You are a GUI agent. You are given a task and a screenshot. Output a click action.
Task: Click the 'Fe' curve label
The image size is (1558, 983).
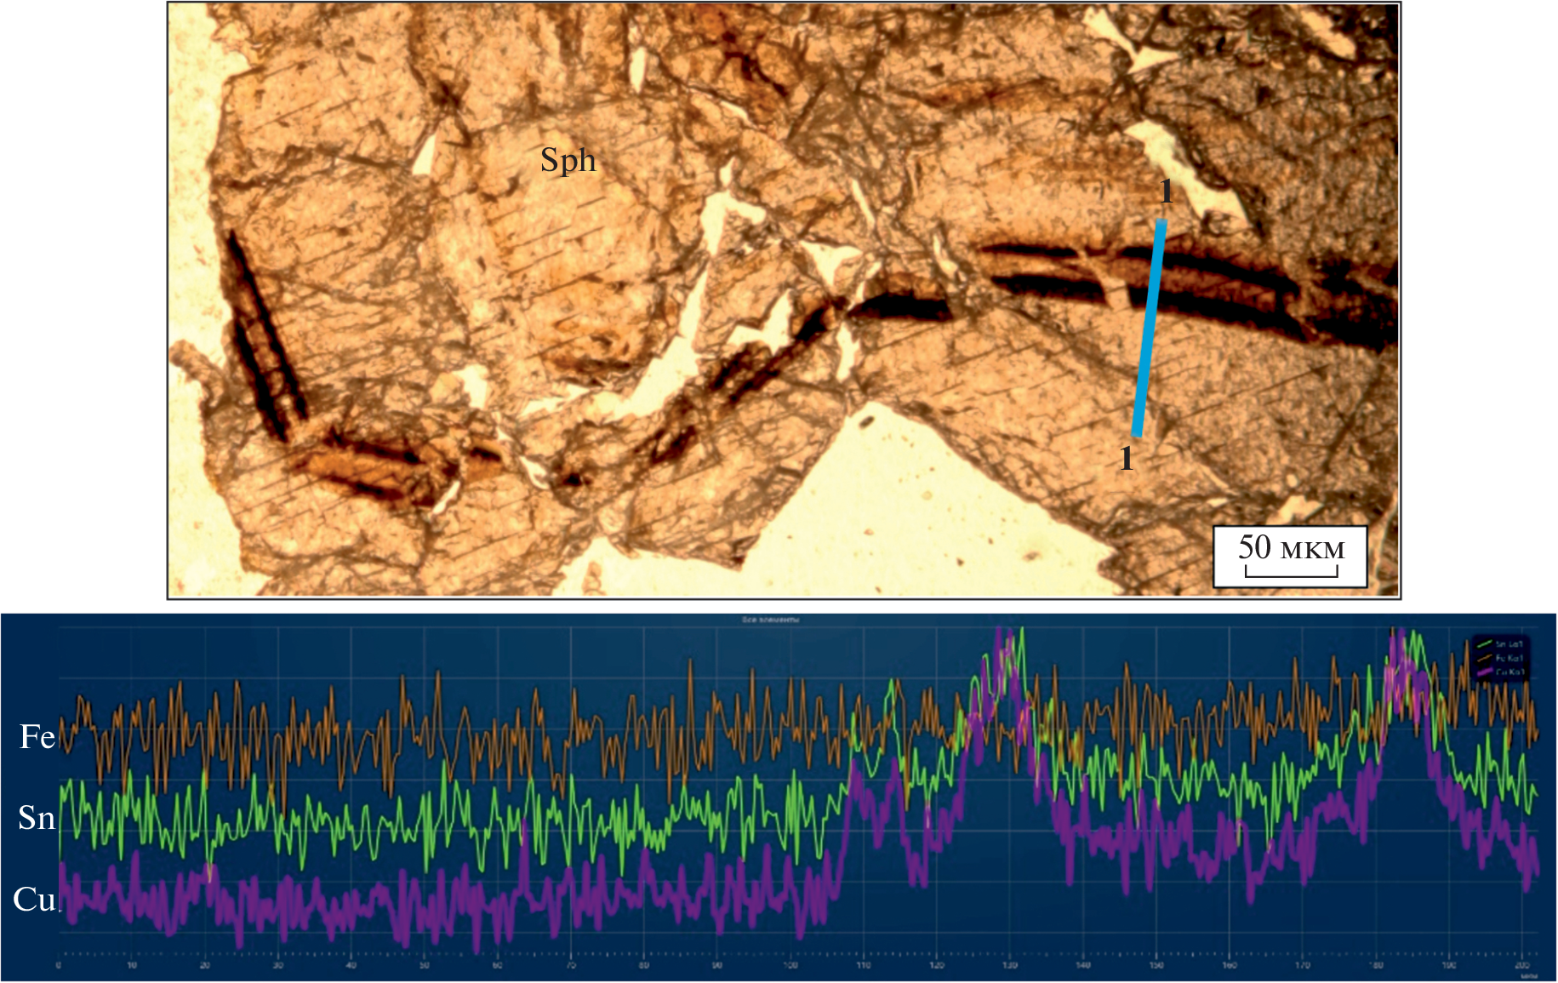pyautogui.click(x=37, y=737)
